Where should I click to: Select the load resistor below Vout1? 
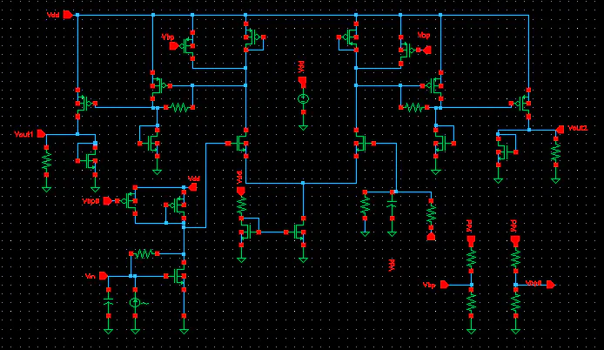pyautogui.click(x=47, y=161)
